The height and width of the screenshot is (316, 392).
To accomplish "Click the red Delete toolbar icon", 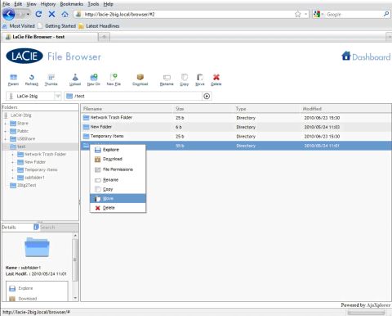I will click(216, 79).
